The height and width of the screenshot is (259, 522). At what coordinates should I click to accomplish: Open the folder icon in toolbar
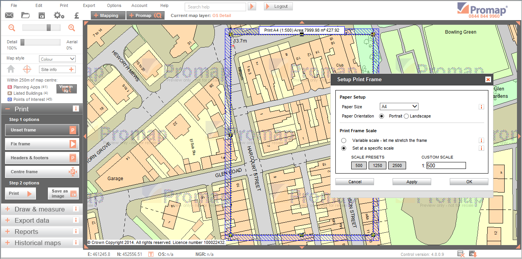pyautogui.click(x=26, y=15)
